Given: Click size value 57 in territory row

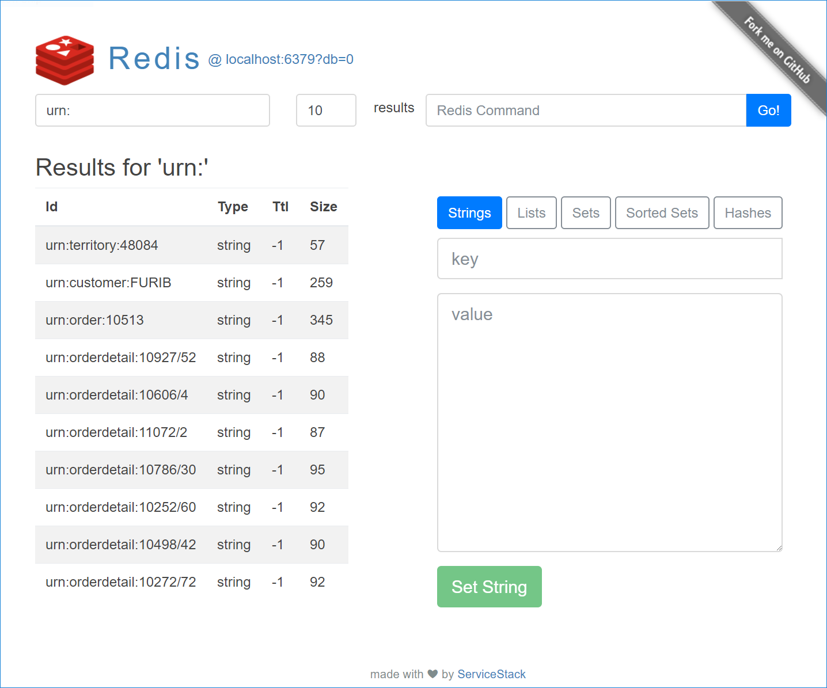Looking at the screenshot, I should coord(317,245).
